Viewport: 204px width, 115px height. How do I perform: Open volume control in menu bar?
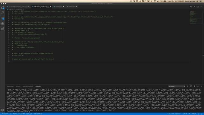(158, 1)
